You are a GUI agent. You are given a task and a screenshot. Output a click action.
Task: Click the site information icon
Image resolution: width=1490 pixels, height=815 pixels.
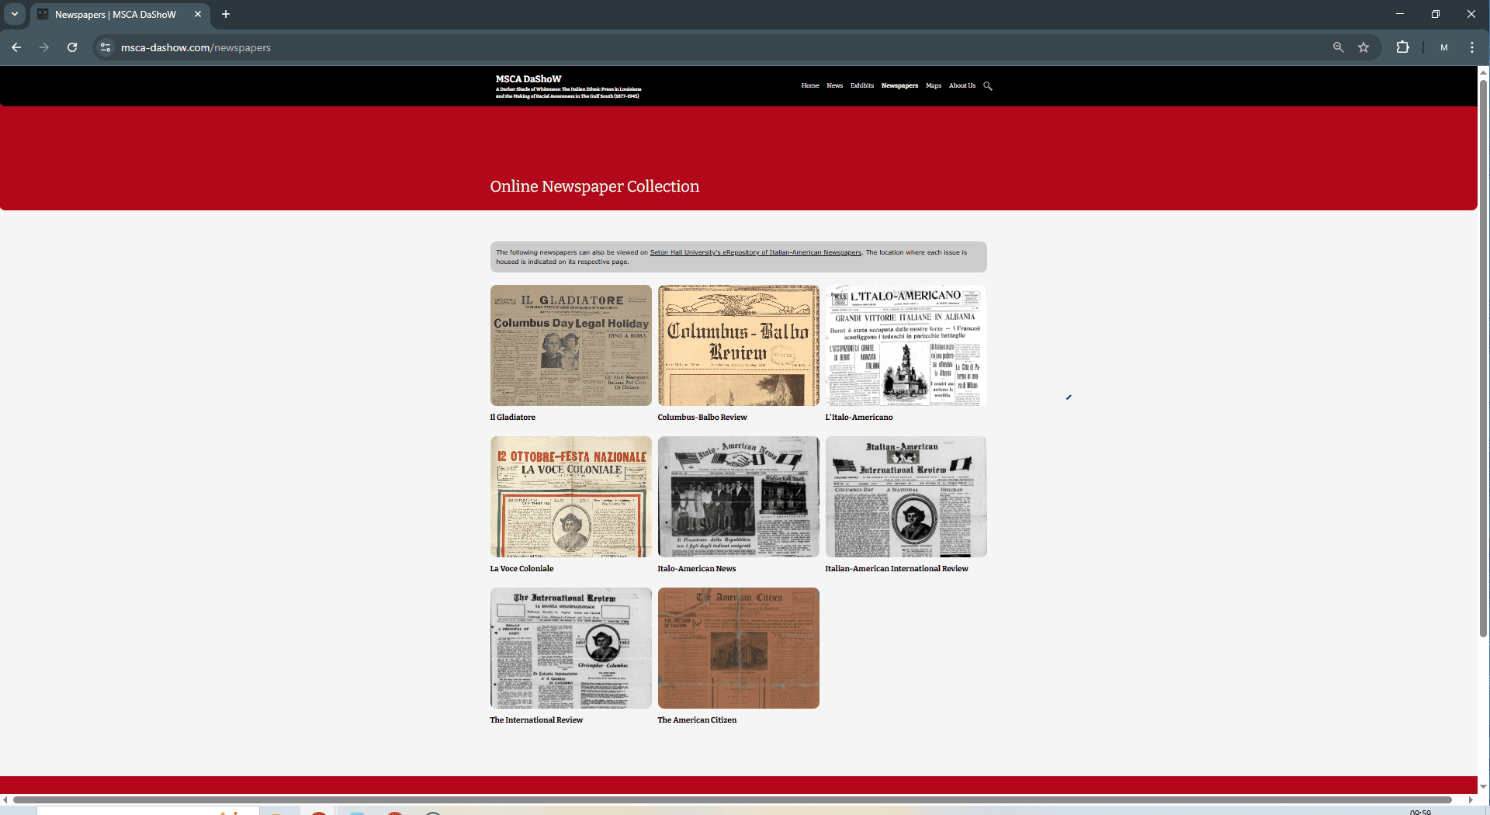point(106,47)
